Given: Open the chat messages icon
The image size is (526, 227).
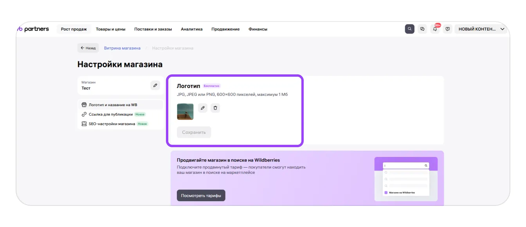Looking at the screenshot, I should click(x=422, y=29).
